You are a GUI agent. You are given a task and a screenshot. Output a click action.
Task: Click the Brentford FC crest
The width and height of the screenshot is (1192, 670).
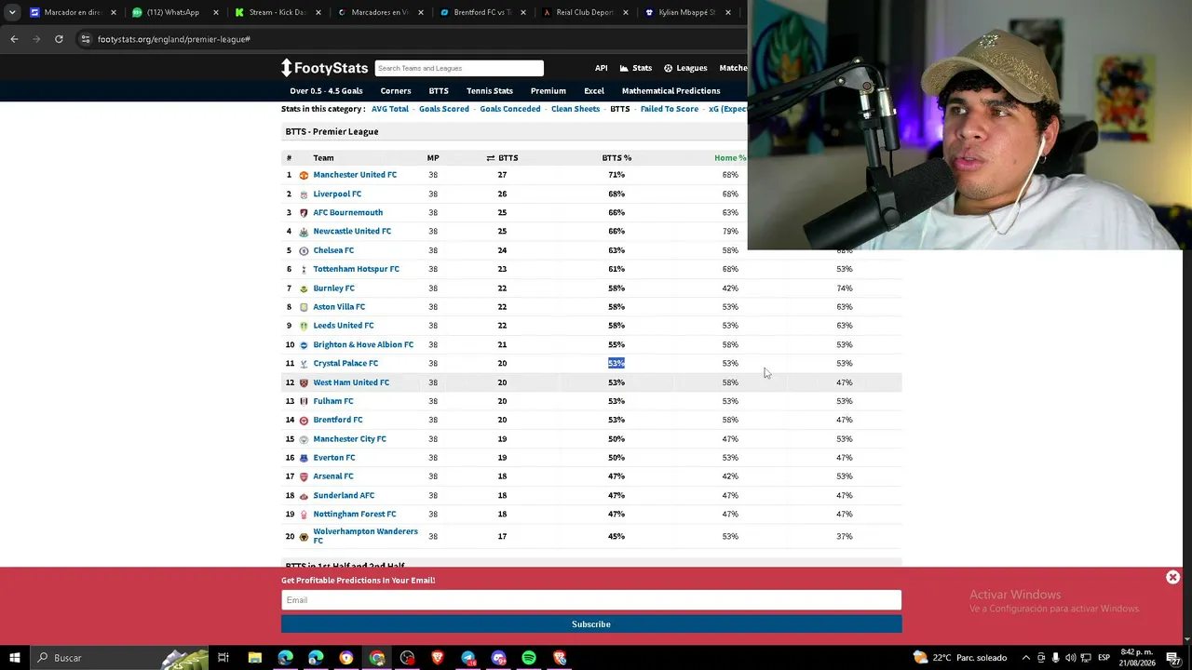pyautogui.click(x=304, y=421)
